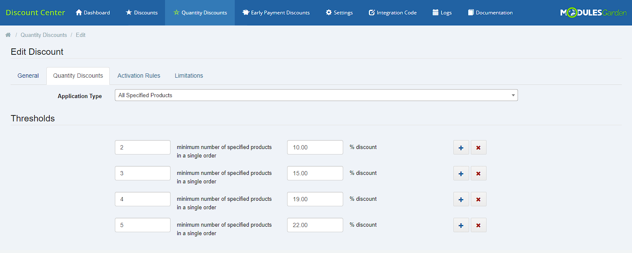
Task: Open Early Payment Discounts page
Action: [x=276, y=13]
